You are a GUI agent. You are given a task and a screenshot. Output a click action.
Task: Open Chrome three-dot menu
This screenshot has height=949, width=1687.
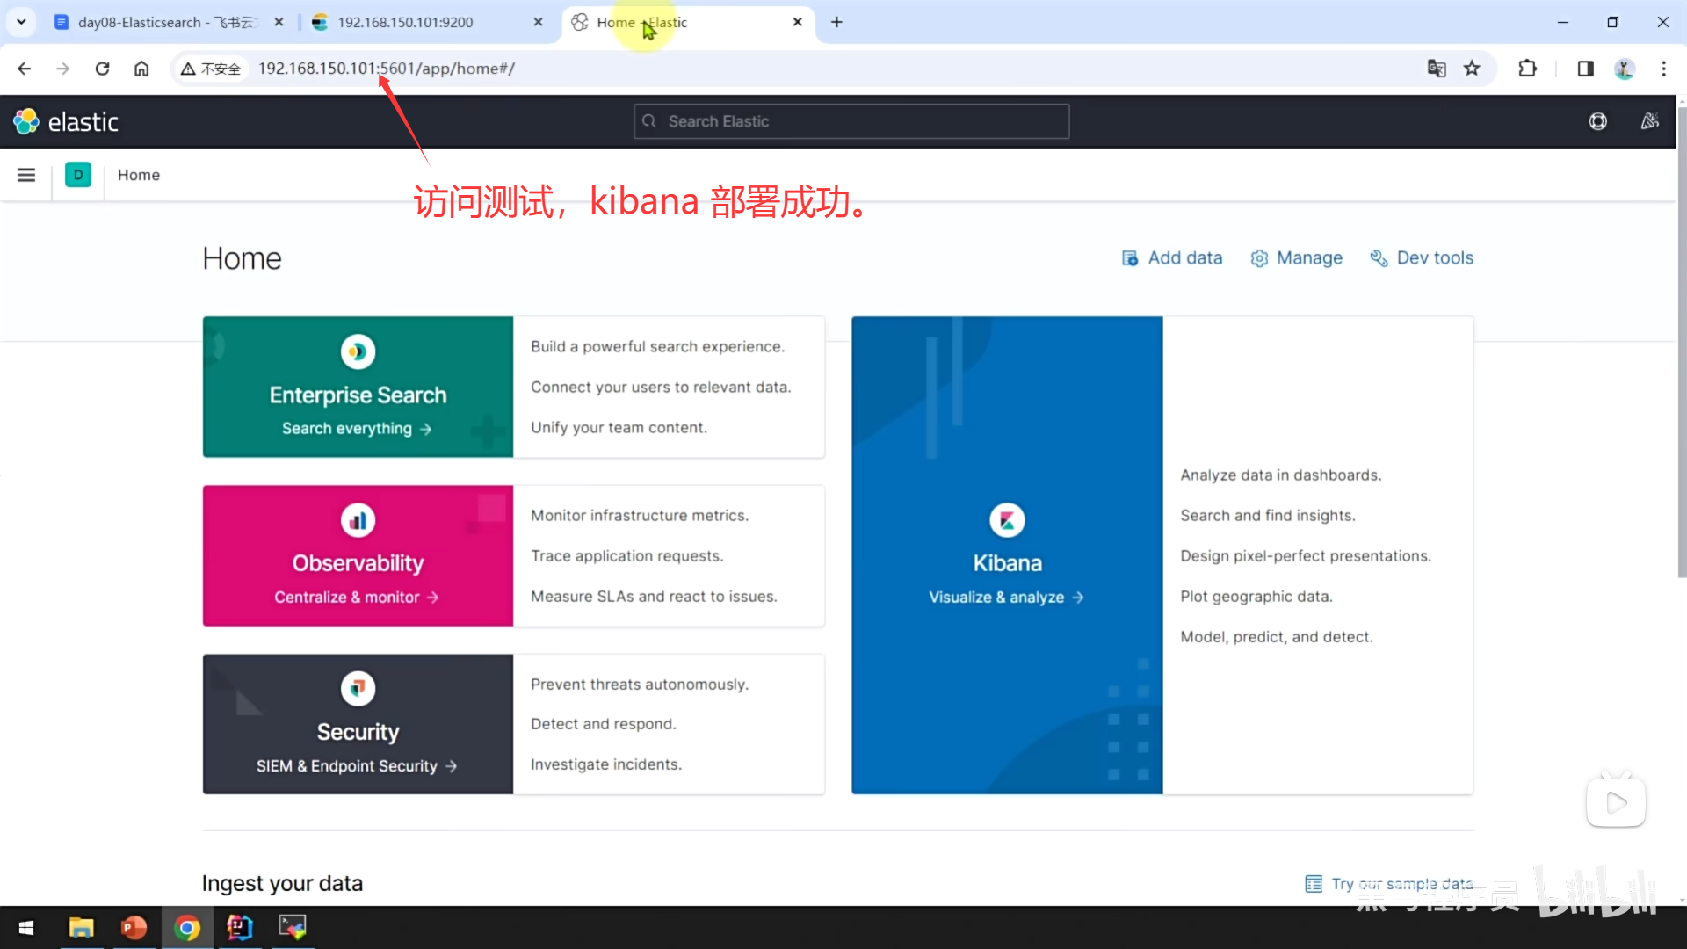pyautogui.click(x=1663, y=69)
